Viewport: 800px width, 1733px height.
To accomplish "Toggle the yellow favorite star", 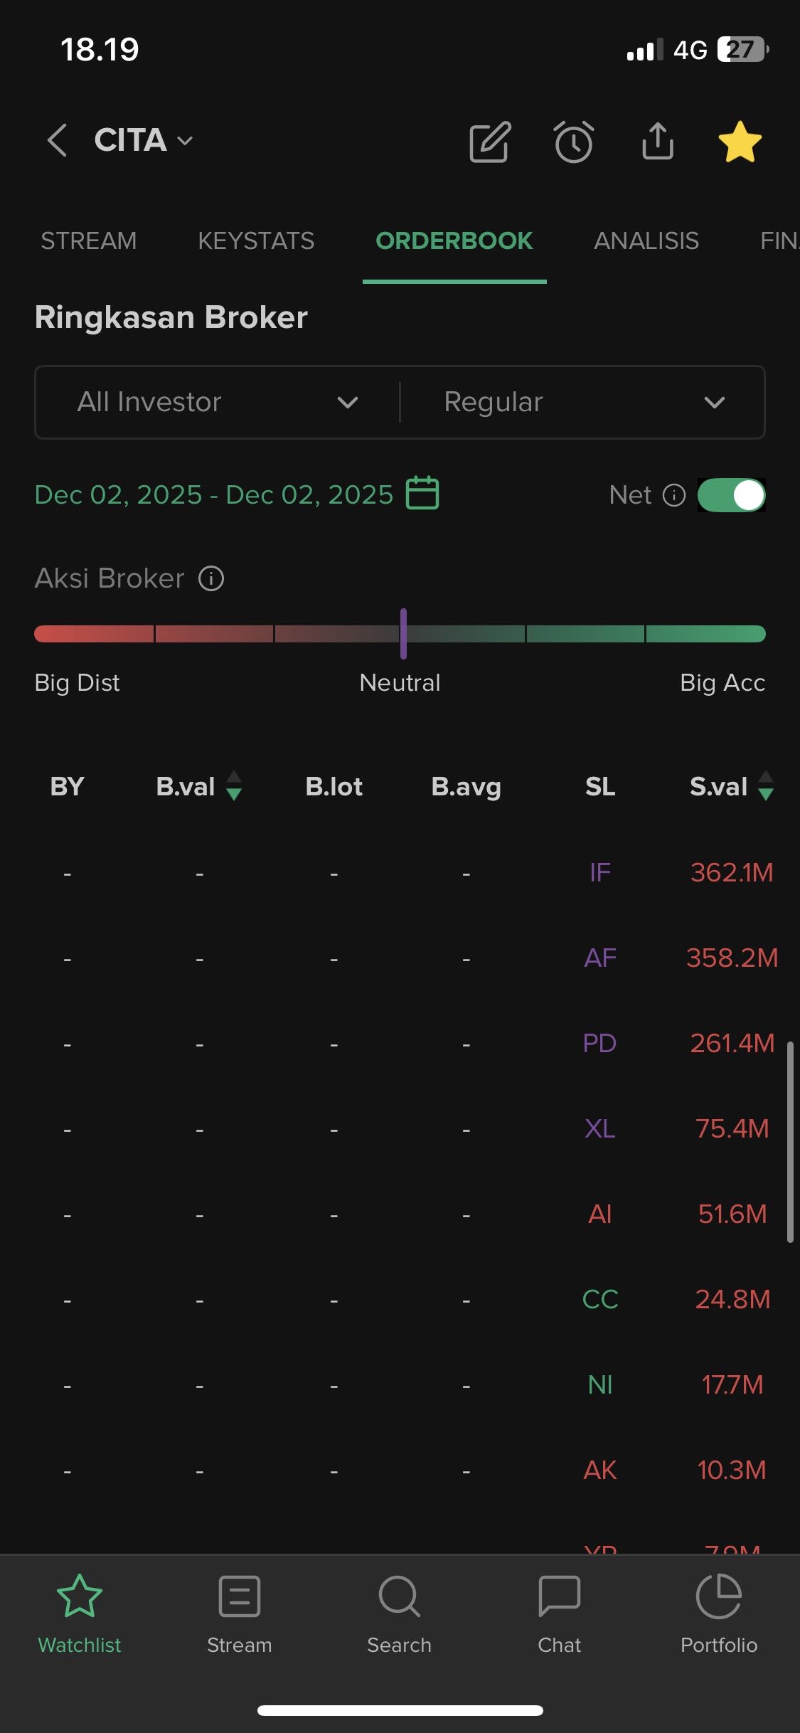I will [x=740, y=142].
